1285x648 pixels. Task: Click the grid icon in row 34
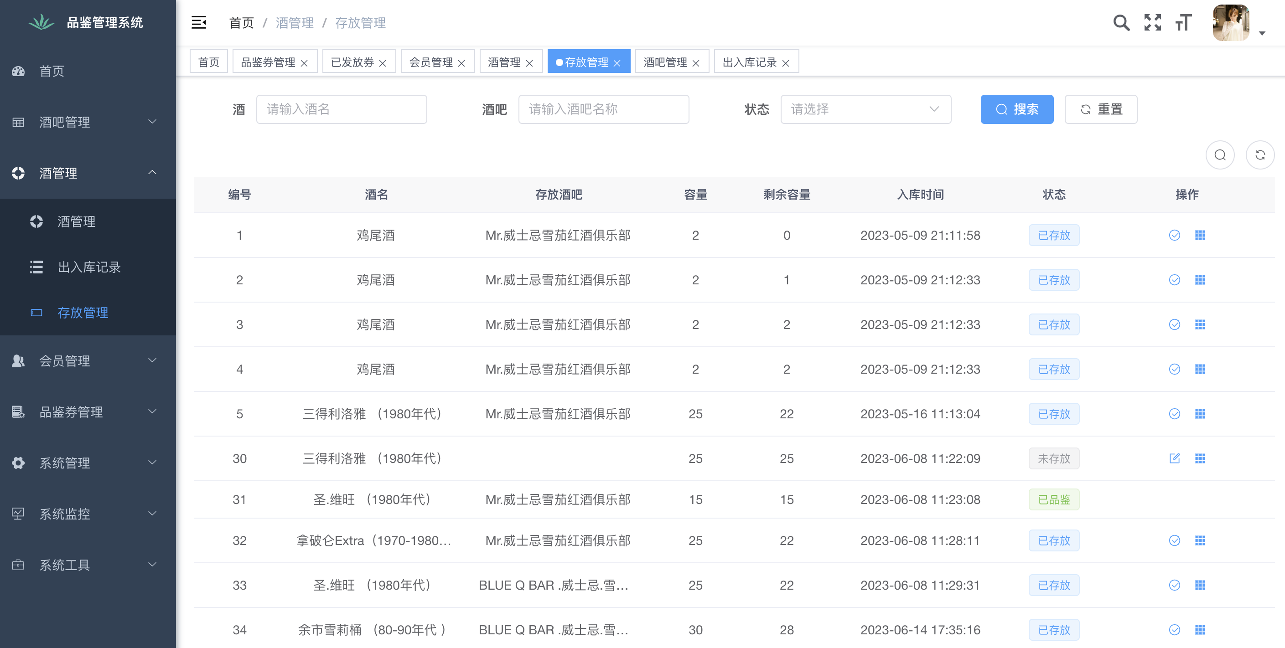(1200, 630)
